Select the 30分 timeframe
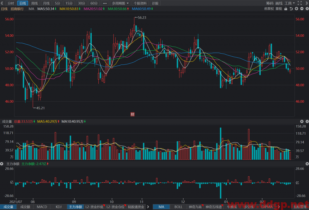309x210 pixels. pos(81,3)
